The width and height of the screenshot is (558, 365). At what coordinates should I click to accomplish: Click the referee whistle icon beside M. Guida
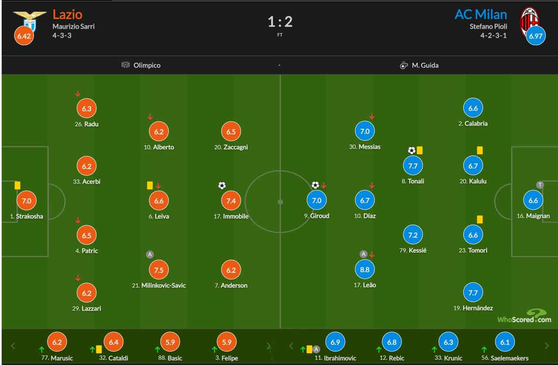coord(404,65)
